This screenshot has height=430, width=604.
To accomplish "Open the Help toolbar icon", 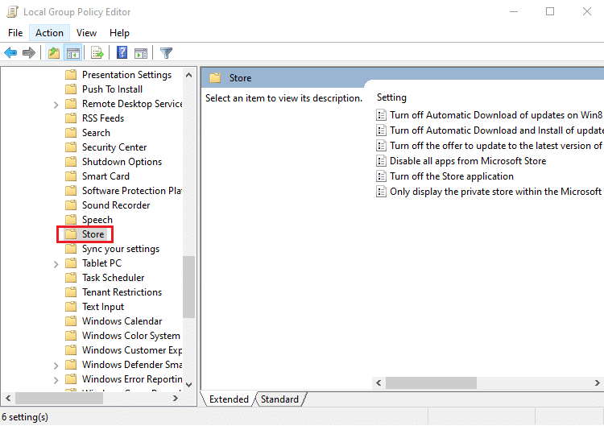I will tap(122, 52).
